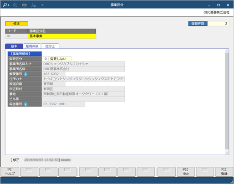
Task: Click the scroll down arrow in the panel
Action: coord(227,153)
